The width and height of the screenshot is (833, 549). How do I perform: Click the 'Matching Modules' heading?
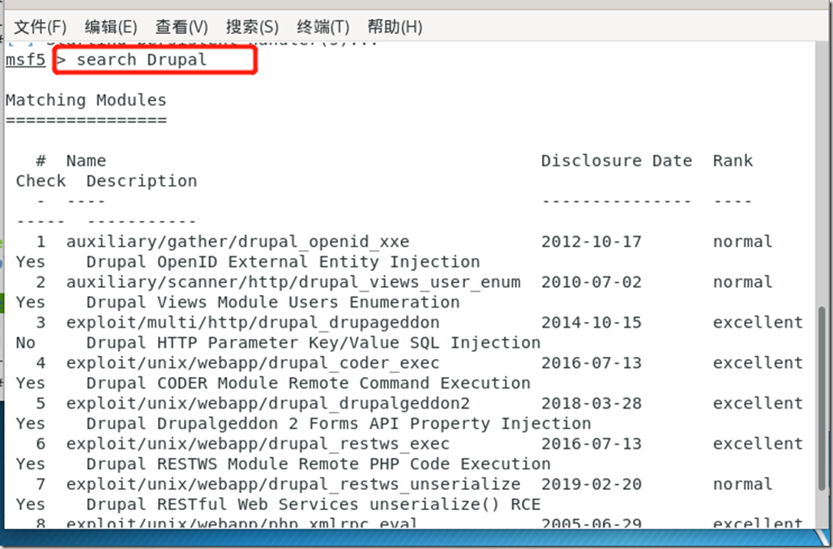86,100
